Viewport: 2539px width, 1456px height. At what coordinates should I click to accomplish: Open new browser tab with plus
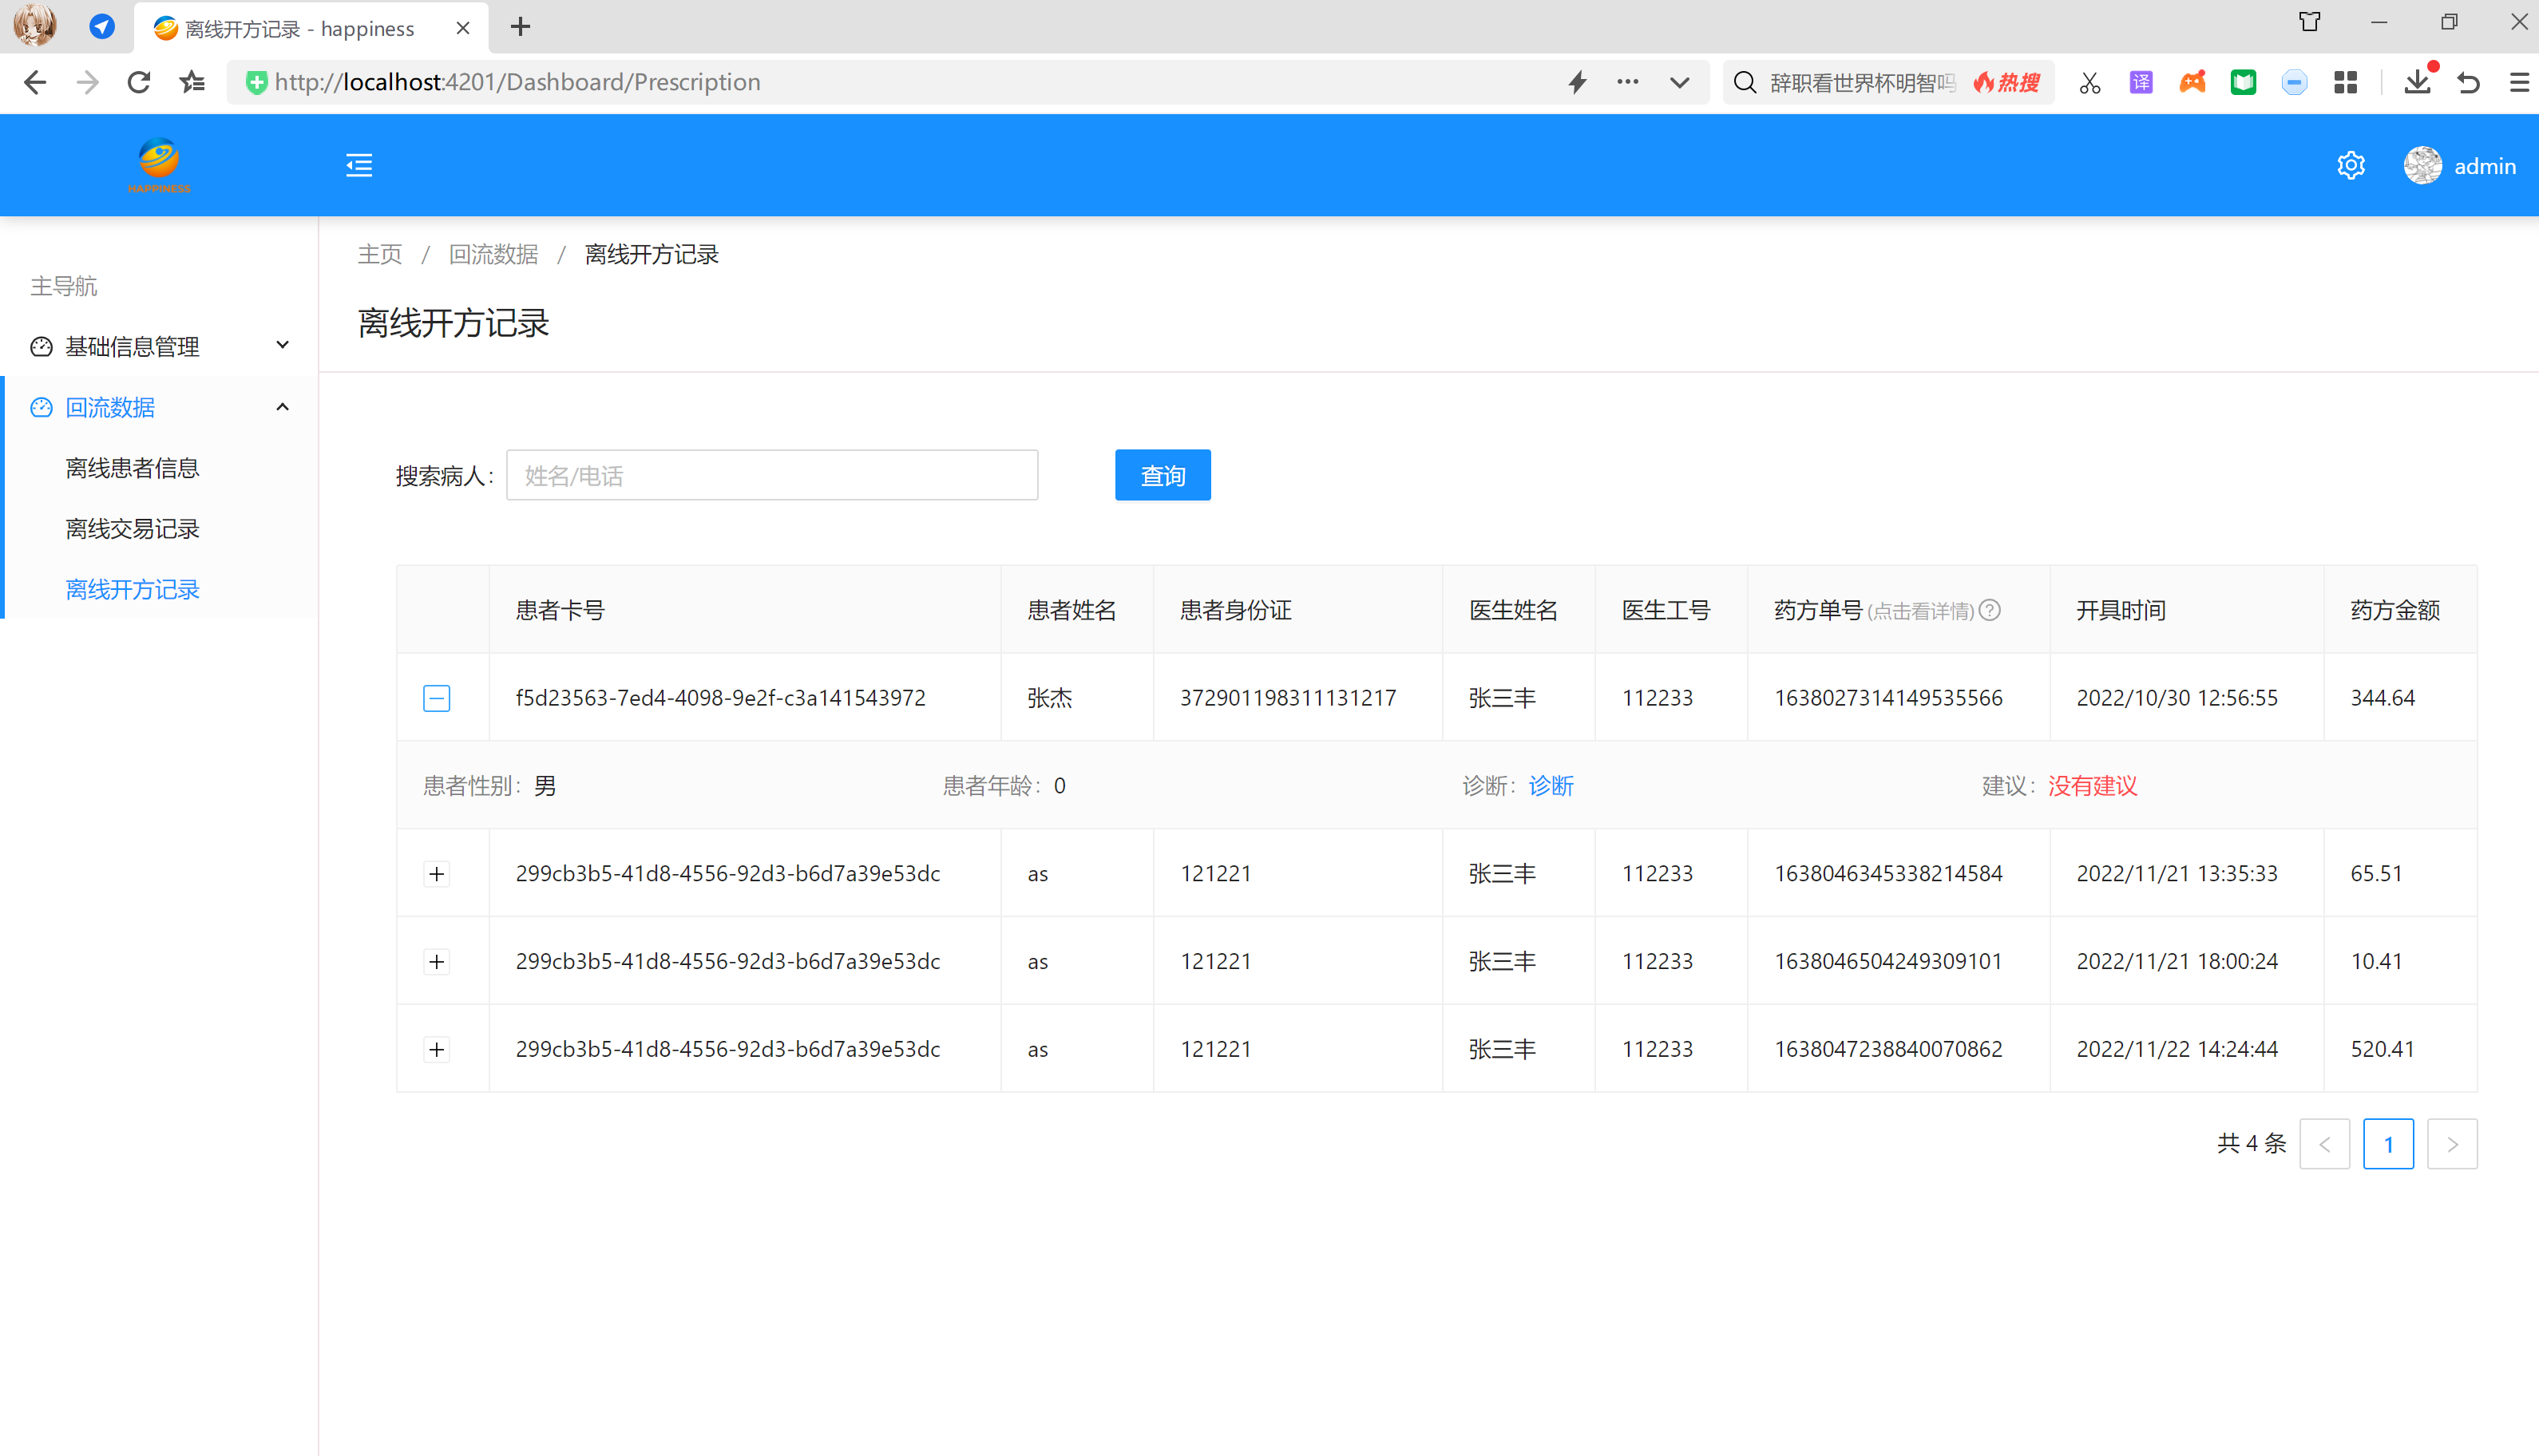520,27
